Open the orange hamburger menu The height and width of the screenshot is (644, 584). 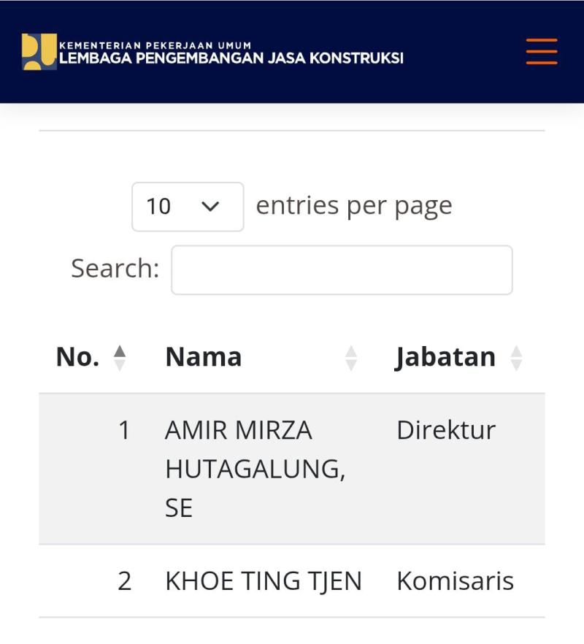[x=542, y=52]
